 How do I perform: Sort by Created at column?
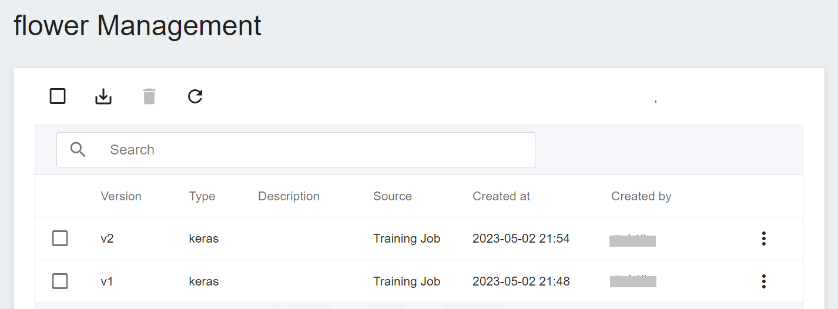tap(501, 196)
